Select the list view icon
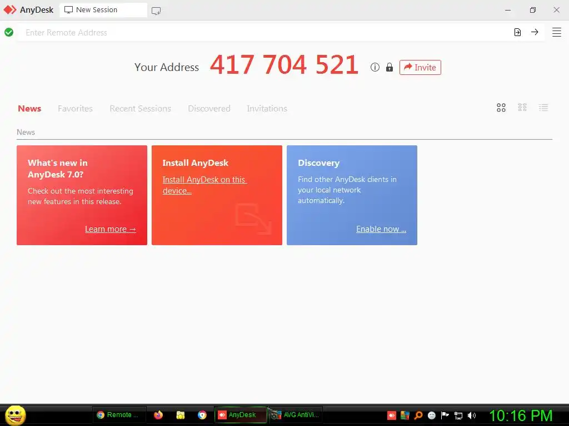Screen dimensions: 569x426 (x=543, y=107)
